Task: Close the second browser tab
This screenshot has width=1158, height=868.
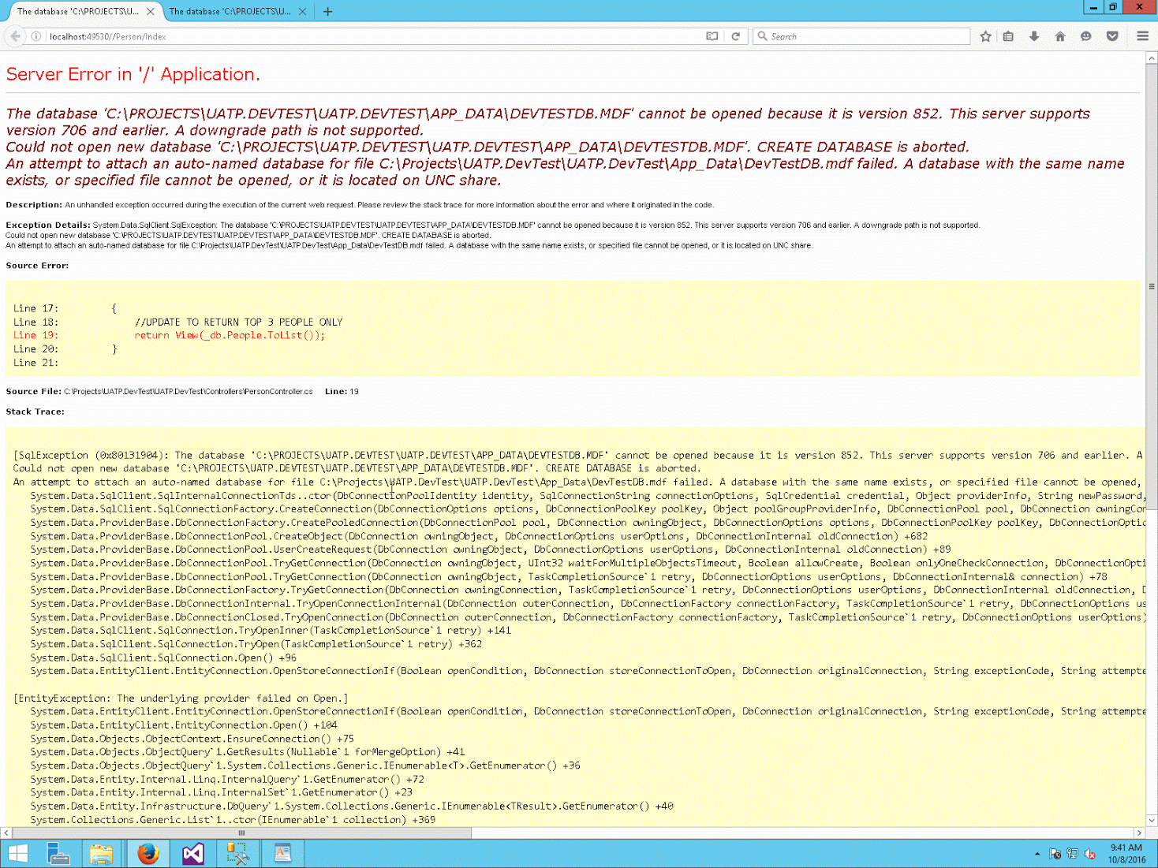Action: coord(302,12)
